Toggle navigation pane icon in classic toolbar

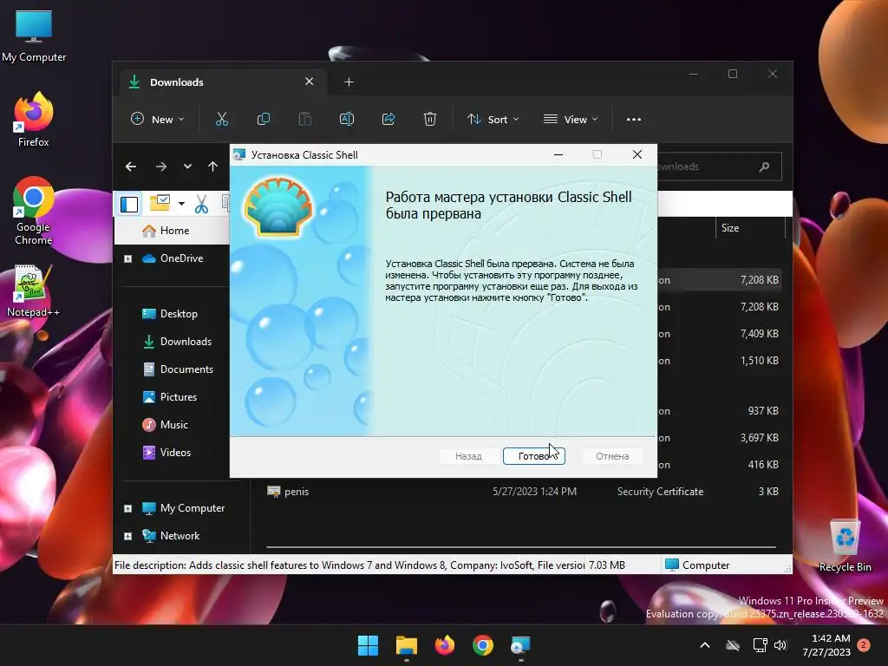[129, 204]
